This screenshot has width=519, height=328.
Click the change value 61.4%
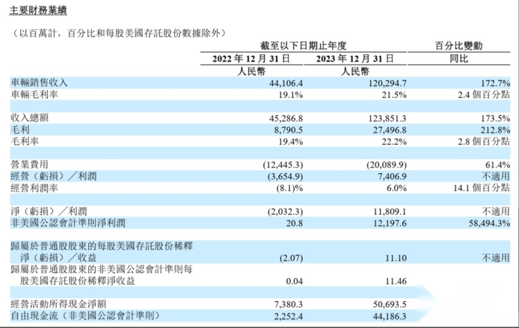click(x=498, y=165)
